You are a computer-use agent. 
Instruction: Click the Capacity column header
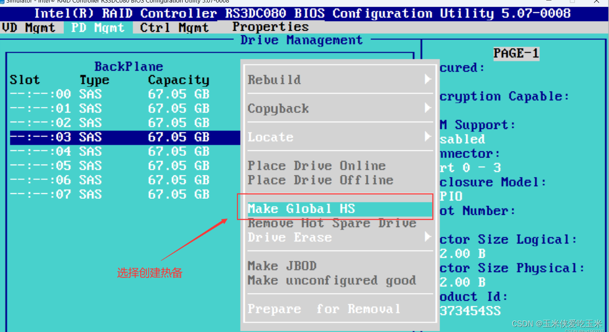[x=179, y=80]
